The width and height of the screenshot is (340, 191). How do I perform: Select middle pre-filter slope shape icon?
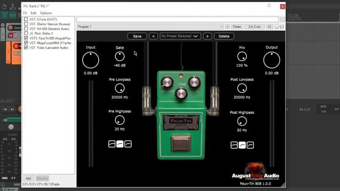click(x=120, y=144)
